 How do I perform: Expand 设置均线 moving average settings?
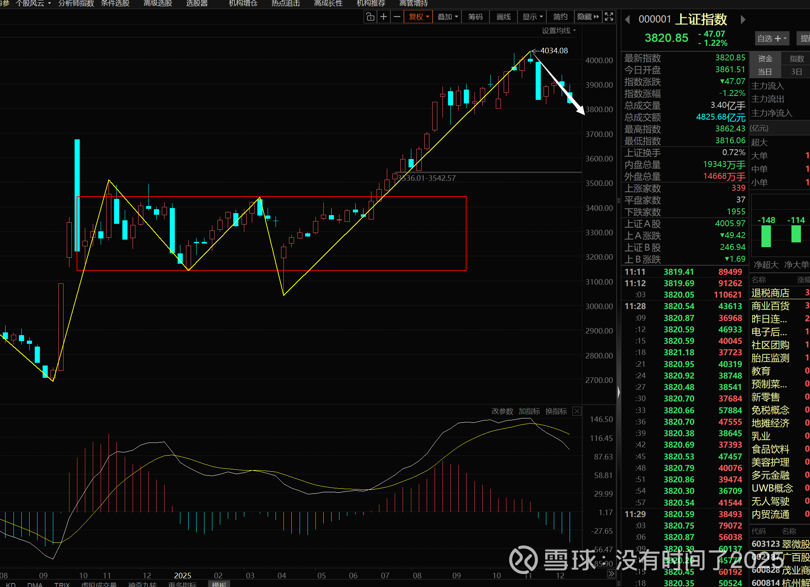pos(559,31)
